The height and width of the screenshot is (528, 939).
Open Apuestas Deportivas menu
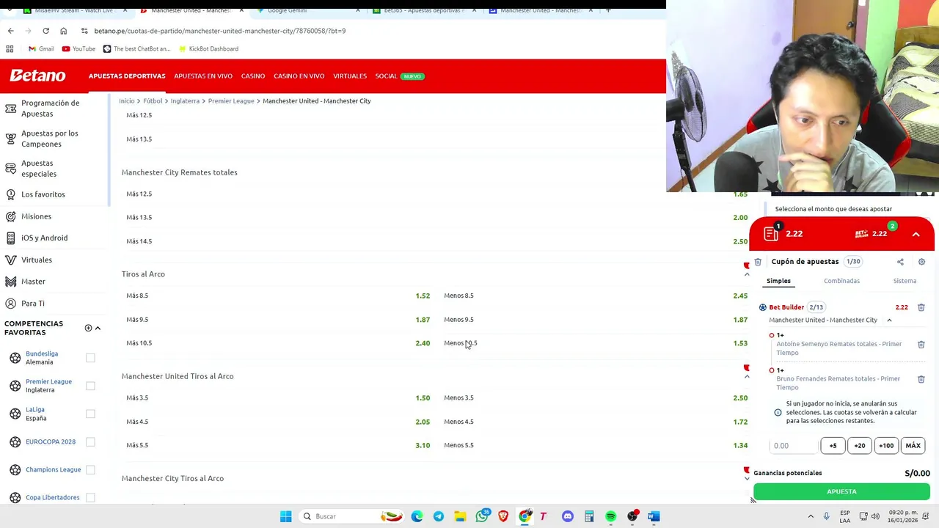point(127,76)
